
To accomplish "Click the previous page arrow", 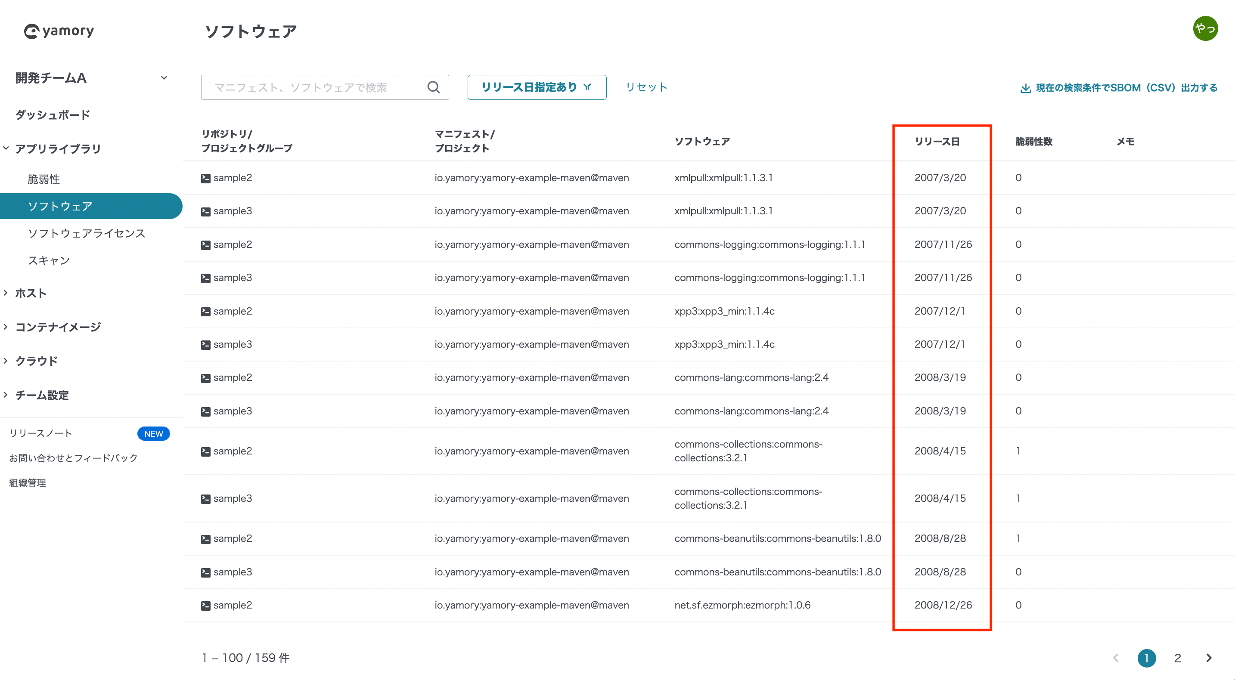I will coord(1116,658).
